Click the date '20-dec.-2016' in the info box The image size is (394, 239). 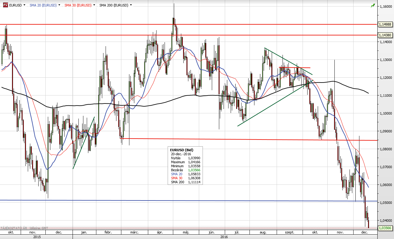[x=181, y=154]
